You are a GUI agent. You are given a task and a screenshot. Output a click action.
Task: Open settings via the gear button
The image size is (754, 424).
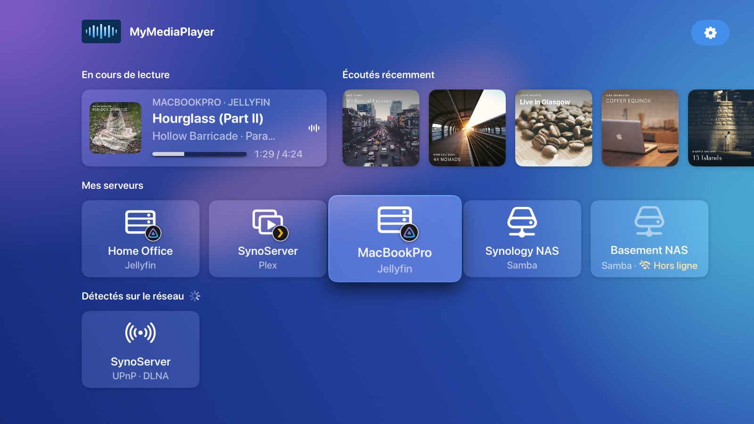[x=710, y=33]
